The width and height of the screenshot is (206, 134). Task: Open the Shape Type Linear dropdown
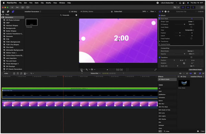[191, 22]
